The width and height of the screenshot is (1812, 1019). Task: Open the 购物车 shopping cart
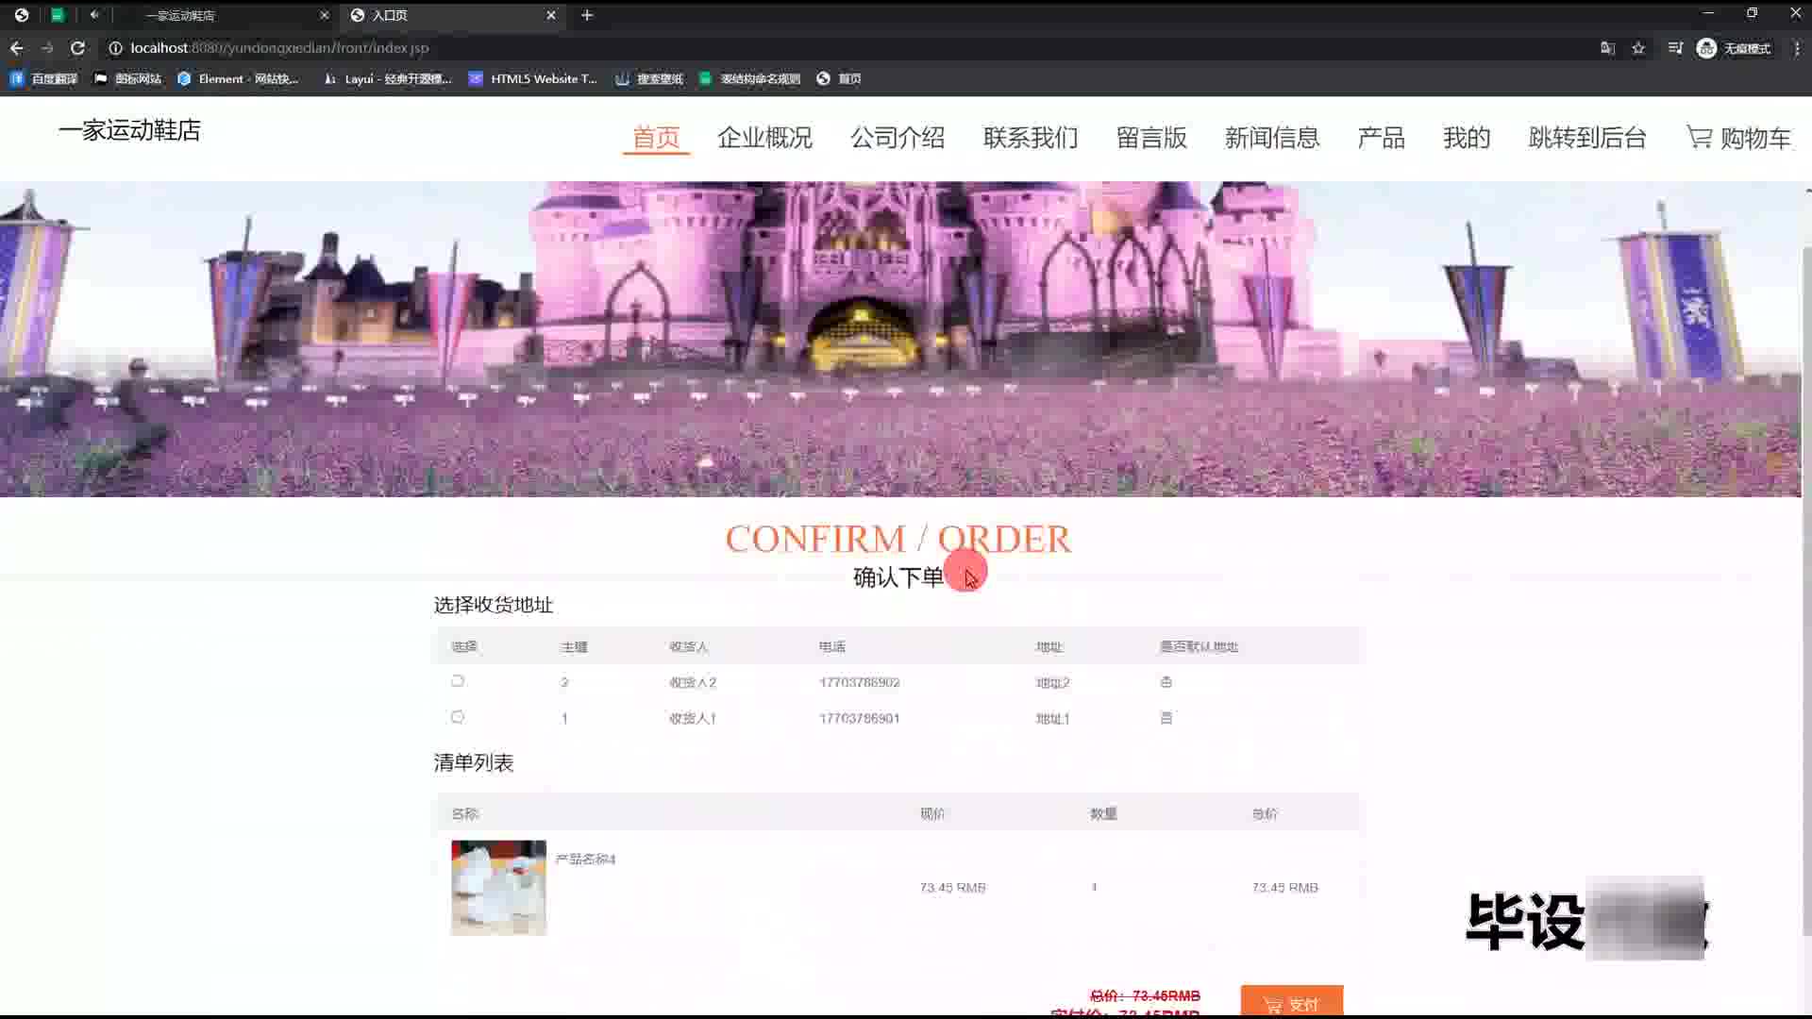point(1738,138)
